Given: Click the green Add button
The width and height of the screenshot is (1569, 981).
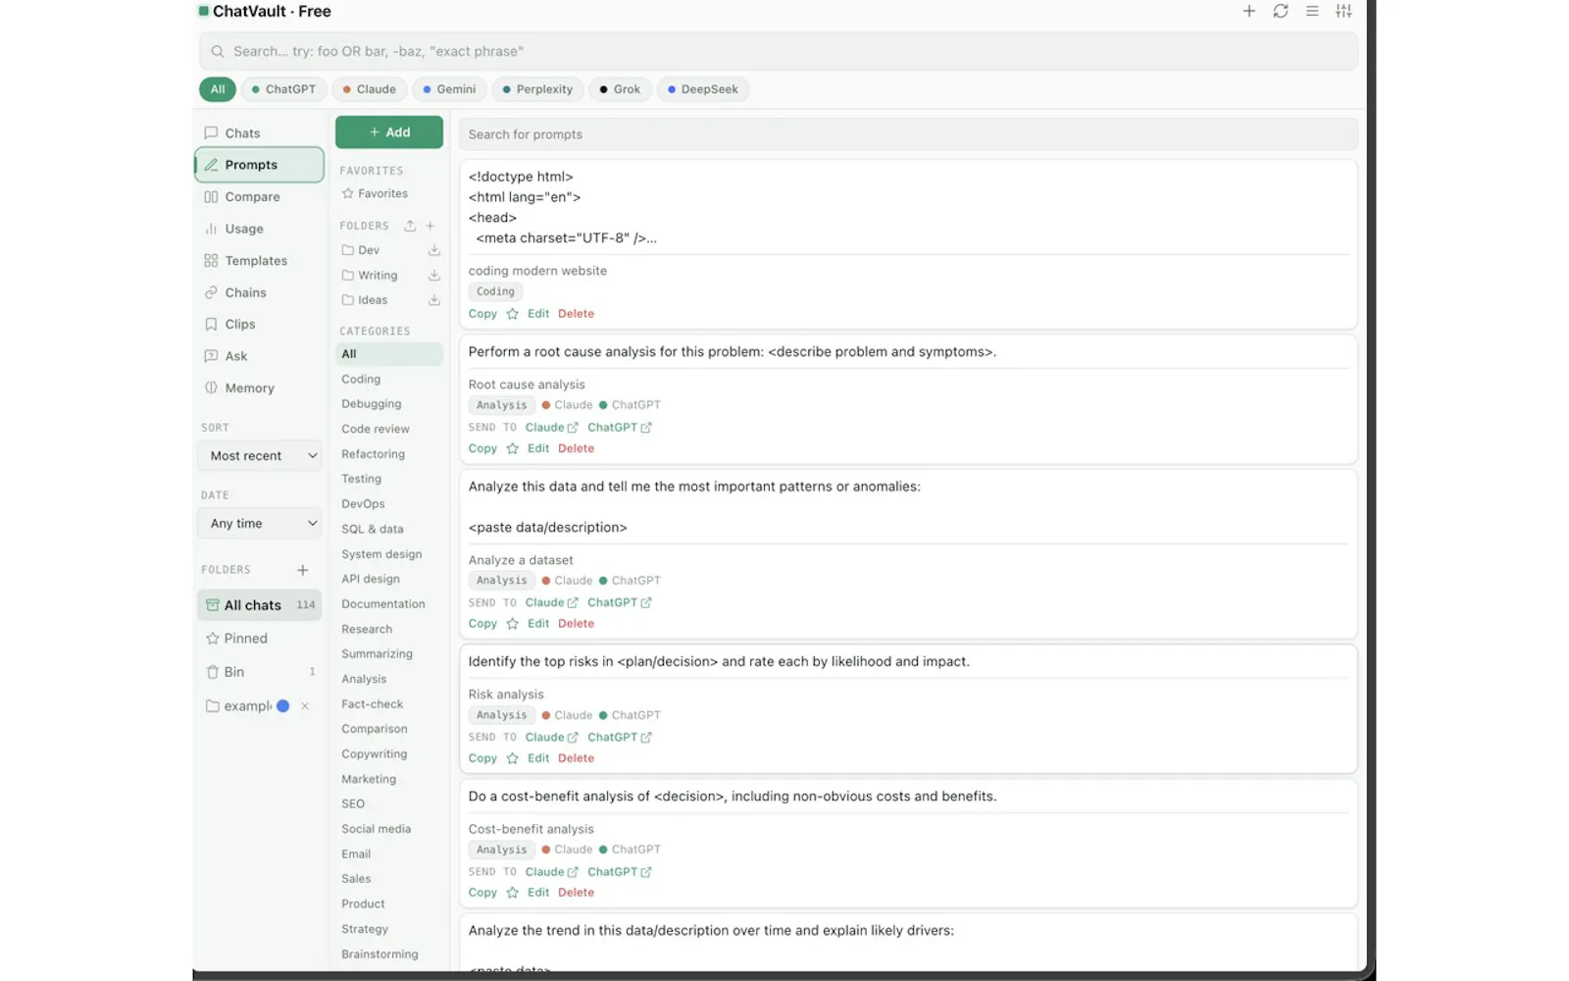Looking at the screenshot, I should pyautogui.click(x=389, y=132).
